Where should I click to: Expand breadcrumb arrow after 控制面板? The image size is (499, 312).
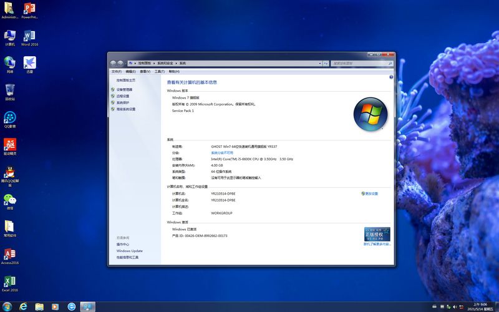[x=154, y=64]
